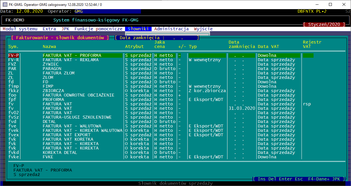Click the F4-Dane+ hint
This screenshot has height=186, width=351.
tap(319, 179)
